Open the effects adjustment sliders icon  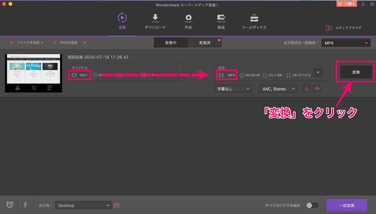pos(50,88)
